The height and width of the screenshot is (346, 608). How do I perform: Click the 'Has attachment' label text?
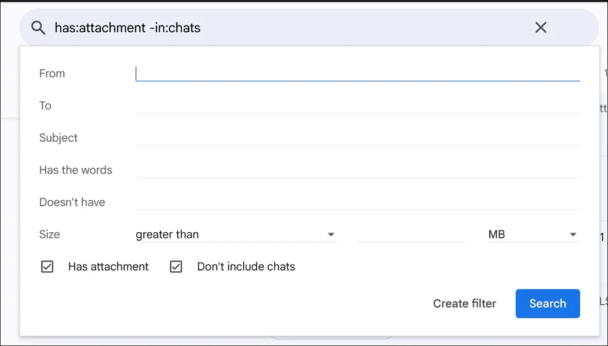click(x=108, y=267)
